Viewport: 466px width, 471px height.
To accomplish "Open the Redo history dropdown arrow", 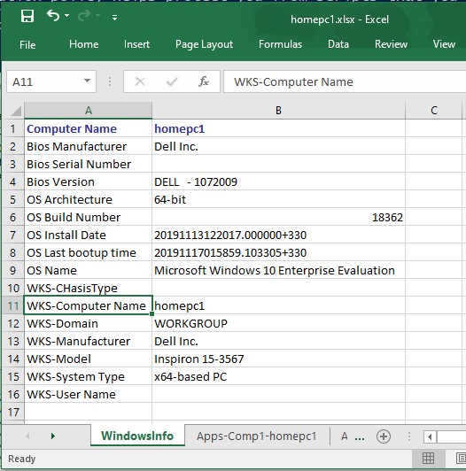I will (97, 15).
